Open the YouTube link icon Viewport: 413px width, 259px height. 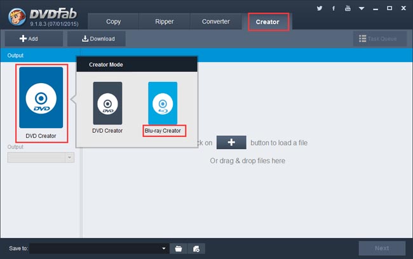click(x=348, y=8)
